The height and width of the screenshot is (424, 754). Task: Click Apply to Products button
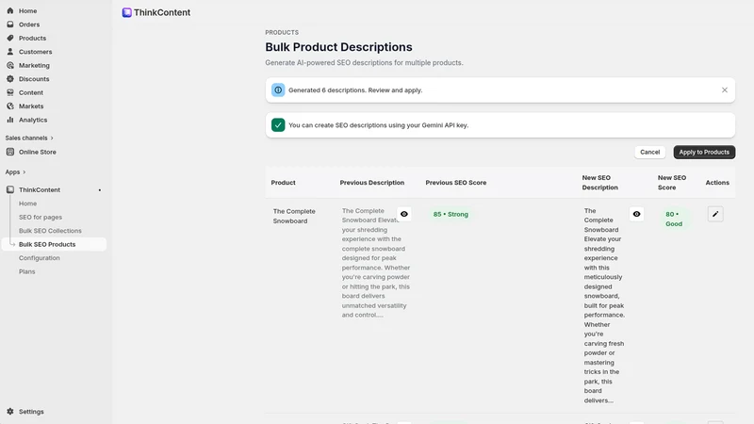704,152
